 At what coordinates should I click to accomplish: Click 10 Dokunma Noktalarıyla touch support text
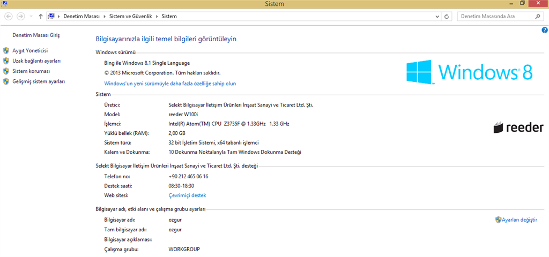tap(235, 152)
